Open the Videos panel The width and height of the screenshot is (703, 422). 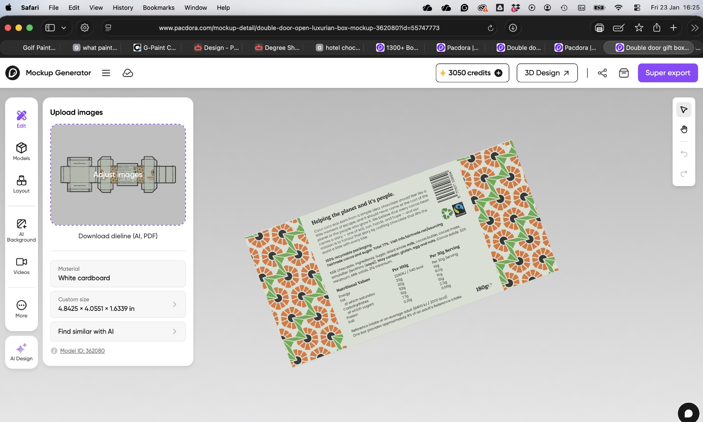(x=21, y=266)
